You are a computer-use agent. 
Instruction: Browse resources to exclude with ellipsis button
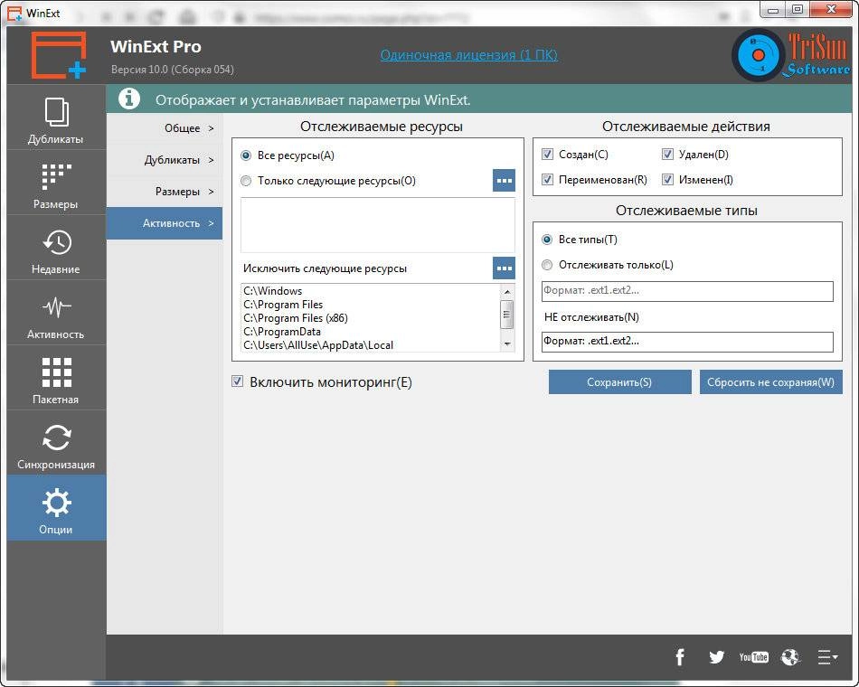click(504, 268)
